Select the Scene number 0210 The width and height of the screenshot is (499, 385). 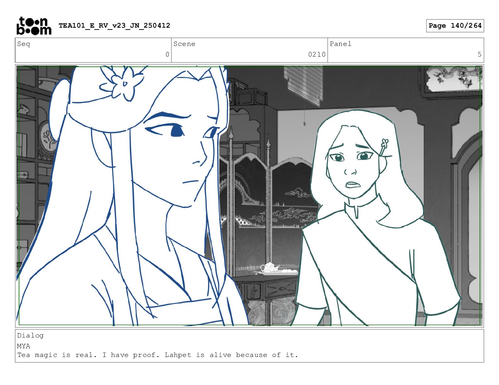tap(317, 54)
